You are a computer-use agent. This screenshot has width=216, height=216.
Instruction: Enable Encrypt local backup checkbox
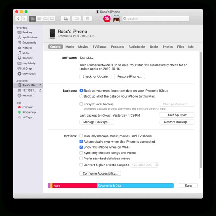pyautogui.click(x=81, y=104)
